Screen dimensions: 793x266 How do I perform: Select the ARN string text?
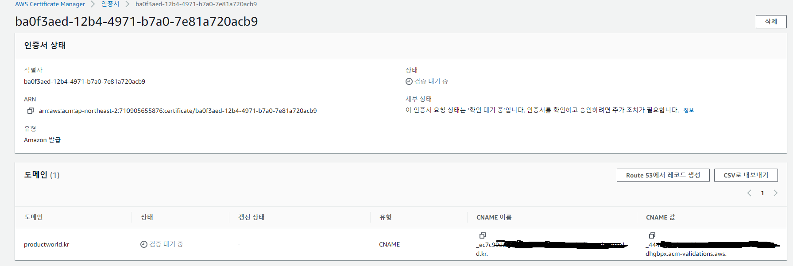click(x=178, y=111)
